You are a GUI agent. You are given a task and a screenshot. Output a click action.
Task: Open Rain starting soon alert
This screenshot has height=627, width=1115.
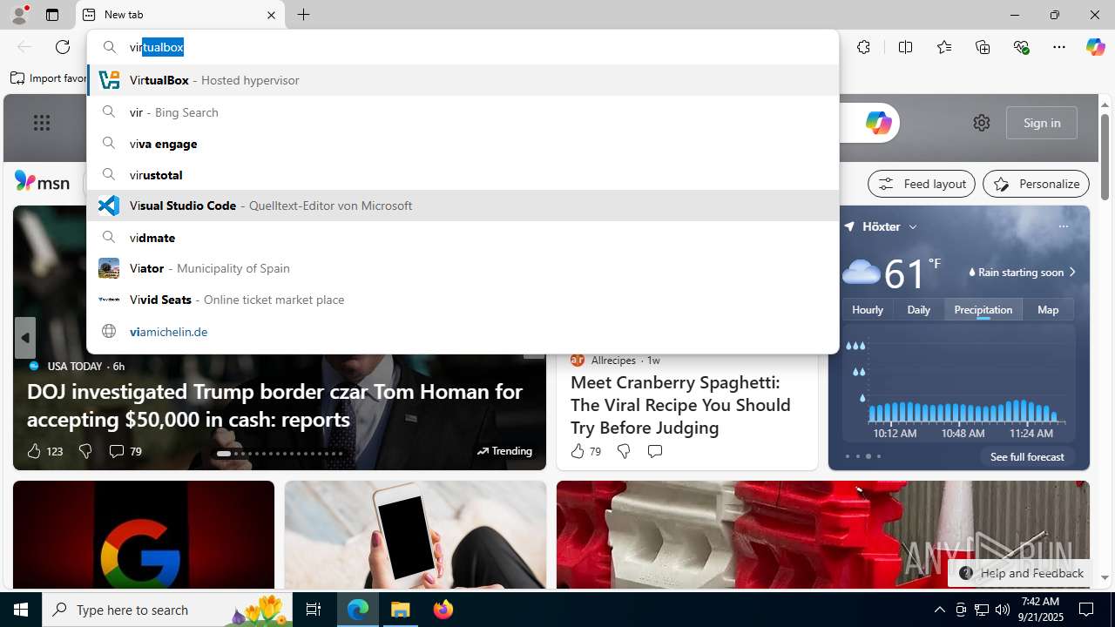coord(1023,273)
